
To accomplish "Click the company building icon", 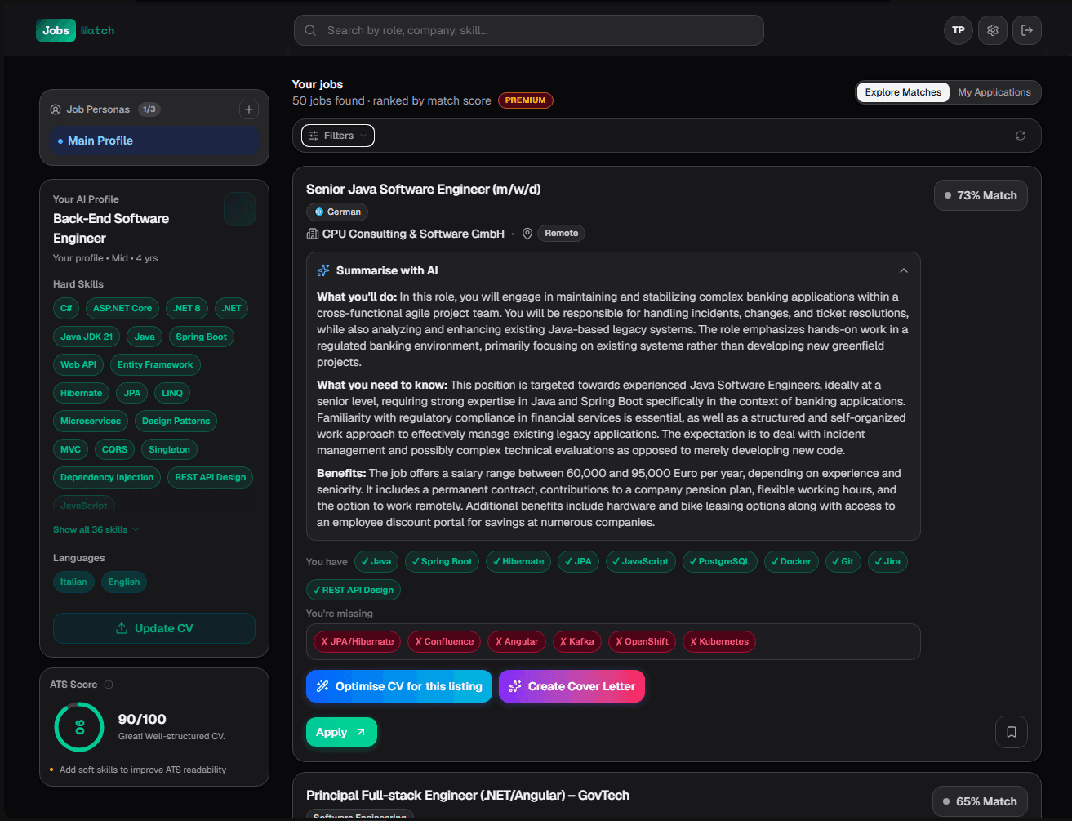I will [x=312, y=234].
